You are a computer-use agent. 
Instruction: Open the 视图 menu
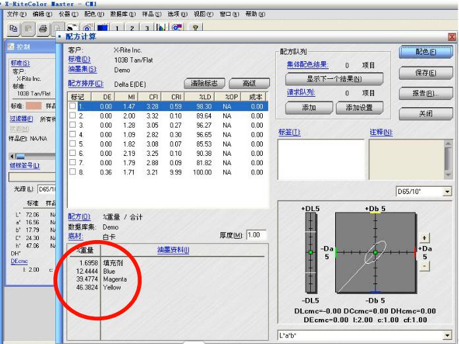click(x=203, y=14)
